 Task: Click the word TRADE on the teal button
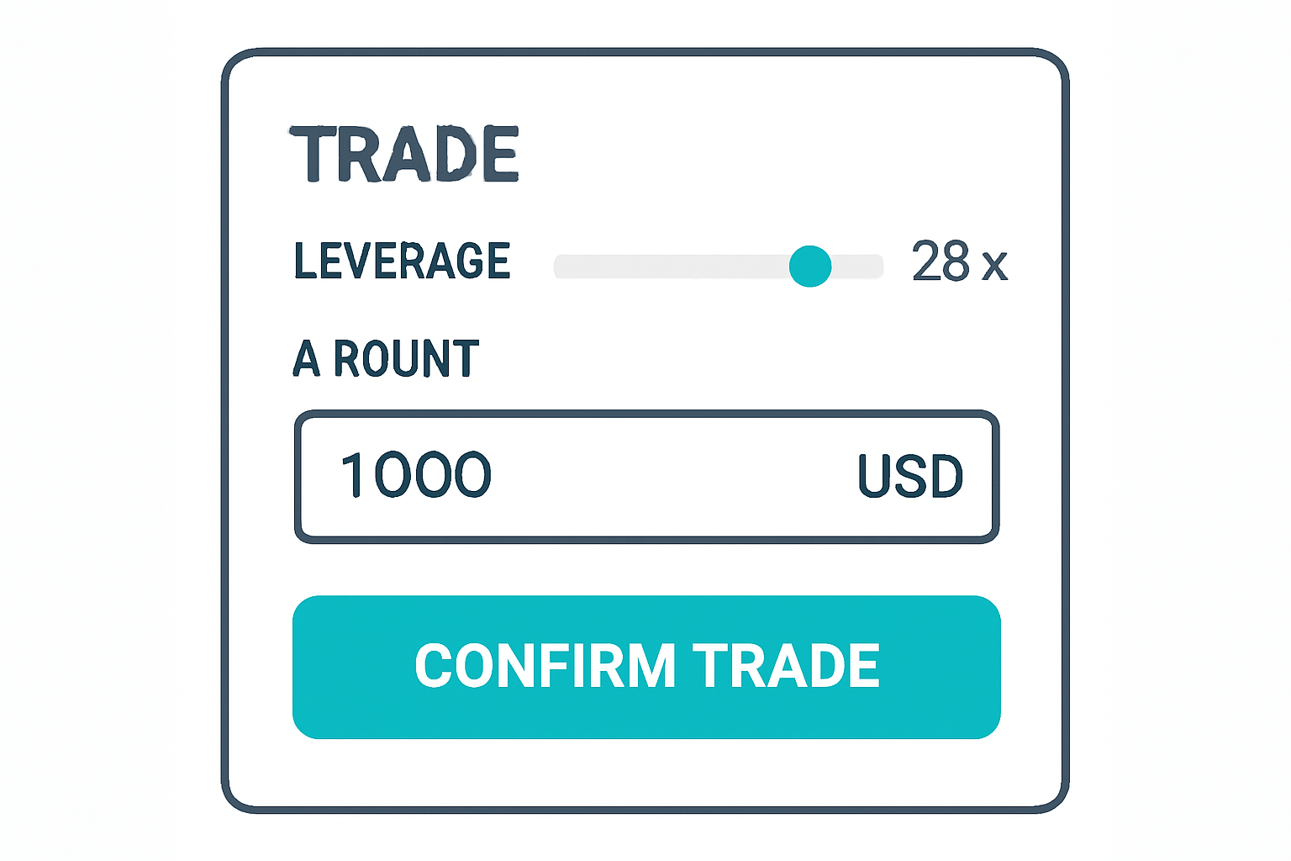pos(785,667)
